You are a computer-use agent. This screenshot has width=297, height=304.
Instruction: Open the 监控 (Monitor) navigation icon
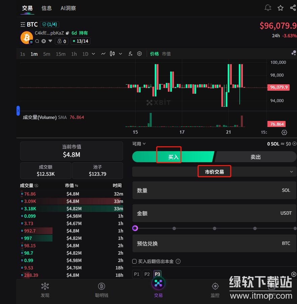(215, 290)
